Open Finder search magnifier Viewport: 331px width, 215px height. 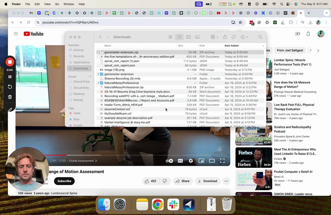point(260,37)
